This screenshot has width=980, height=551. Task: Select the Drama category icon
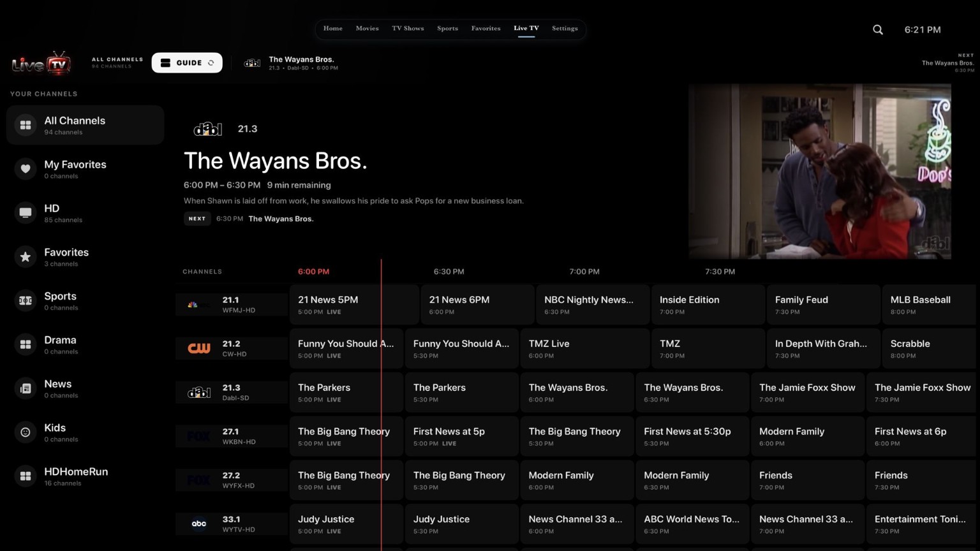pos(26,344)
